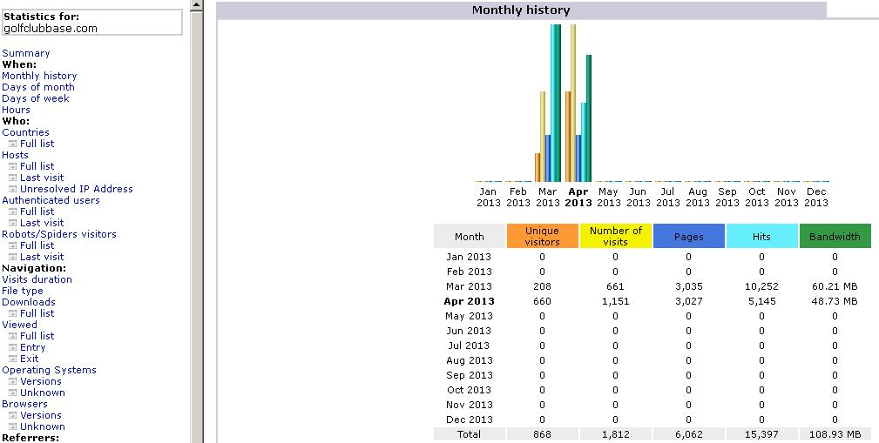This screenshot has width=879, height=443.
Task: Click the Versions icon under Browsers
Action: point(12,415)
